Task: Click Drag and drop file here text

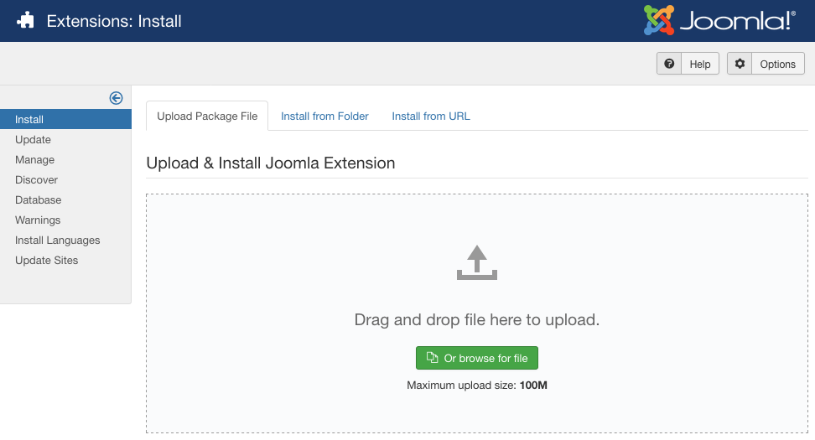Action: pos(476,319)
